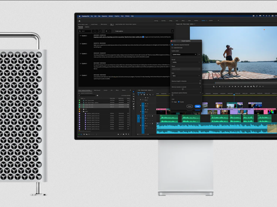Switch to the Captions tab in Text panel
Screen dimensions: 277x207
tap(87, 27)
